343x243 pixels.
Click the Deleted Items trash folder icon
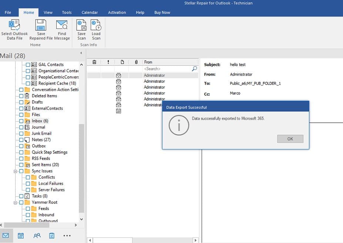click(x=27, y=96)
